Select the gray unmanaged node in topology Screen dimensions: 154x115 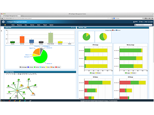16,96
